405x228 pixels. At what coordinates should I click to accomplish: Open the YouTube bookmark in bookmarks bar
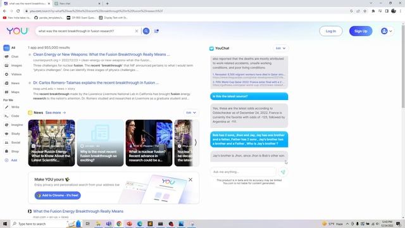click(16, 18)
